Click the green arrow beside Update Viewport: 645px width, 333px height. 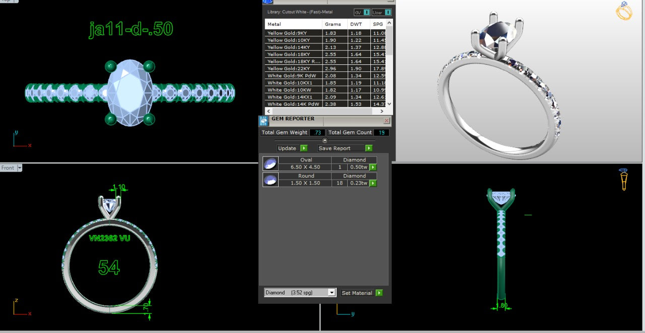(304, 148)
